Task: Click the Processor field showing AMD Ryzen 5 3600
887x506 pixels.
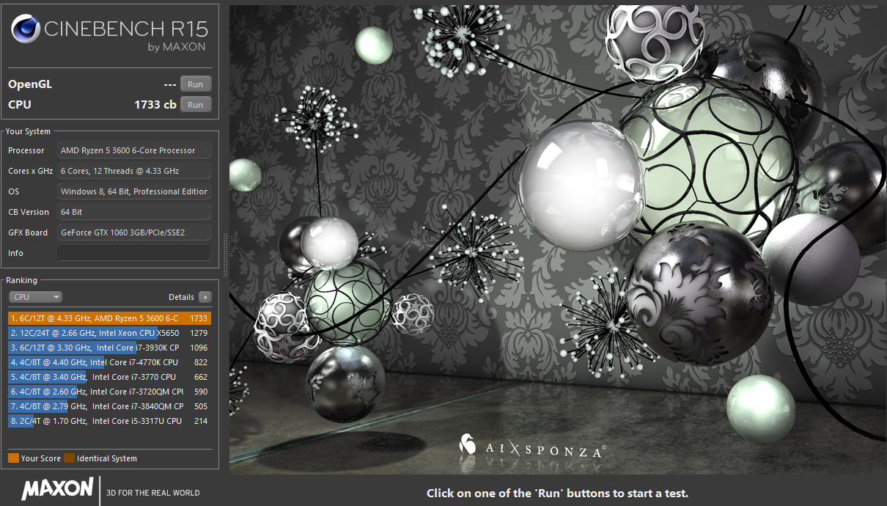Action: click(x=134, y=150)
